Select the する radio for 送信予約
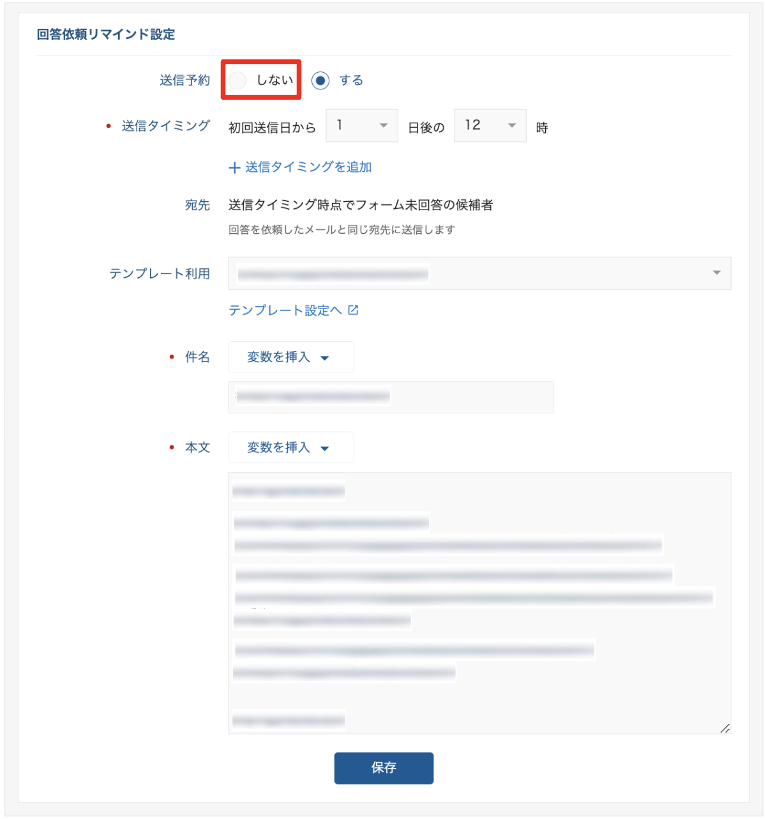Image resolution: width=766 pixels, height=819 pixels. pyautogui.click(x=321, y=80)
